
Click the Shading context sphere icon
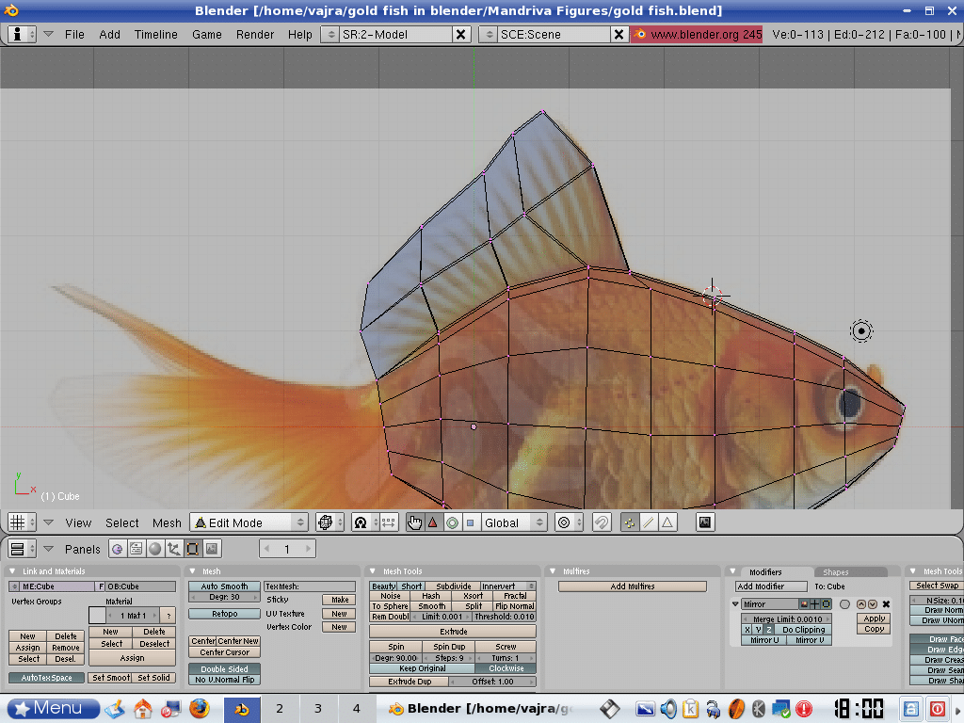point(154,549)
